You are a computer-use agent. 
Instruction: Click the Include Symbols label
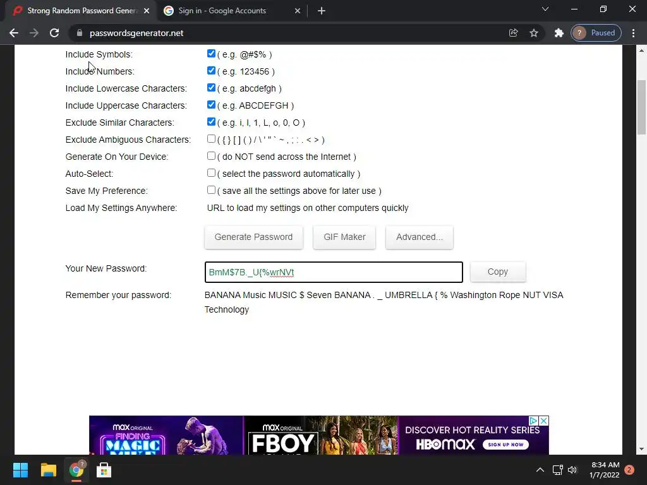tap(99, 54)
